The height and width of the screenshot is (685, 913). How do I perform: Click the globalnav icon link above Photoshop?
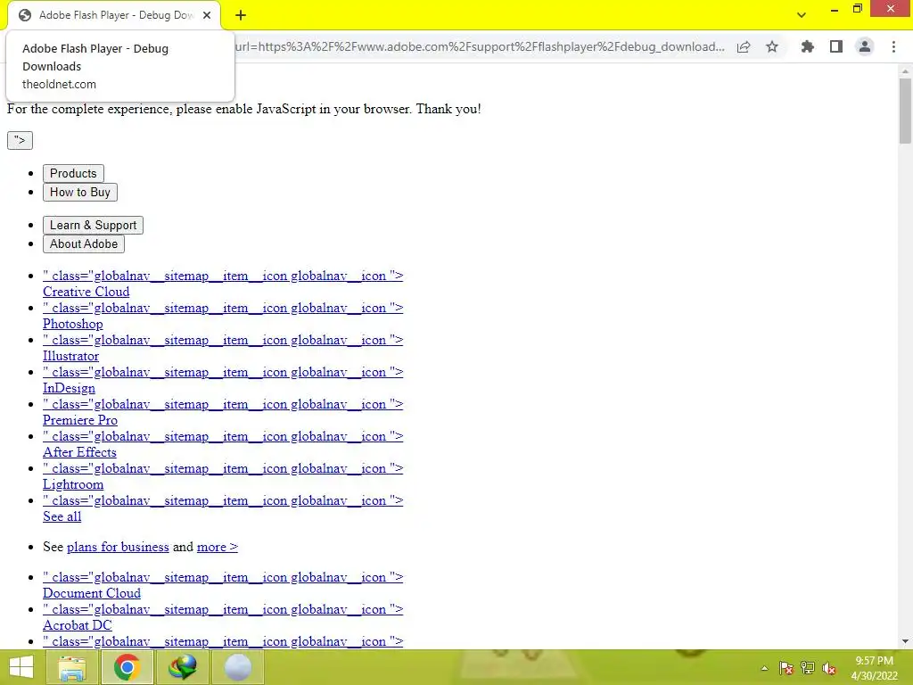222,308
